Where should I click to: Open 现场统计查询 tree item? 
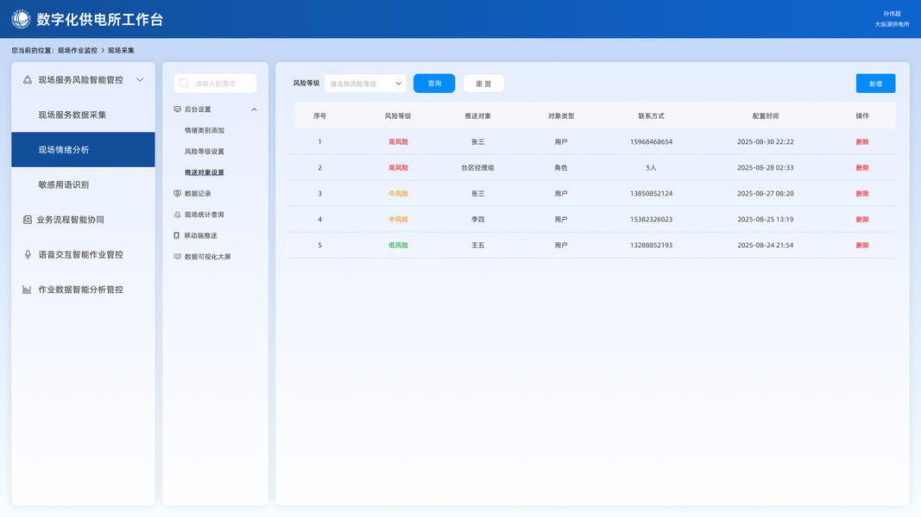(x=205, y=215)
